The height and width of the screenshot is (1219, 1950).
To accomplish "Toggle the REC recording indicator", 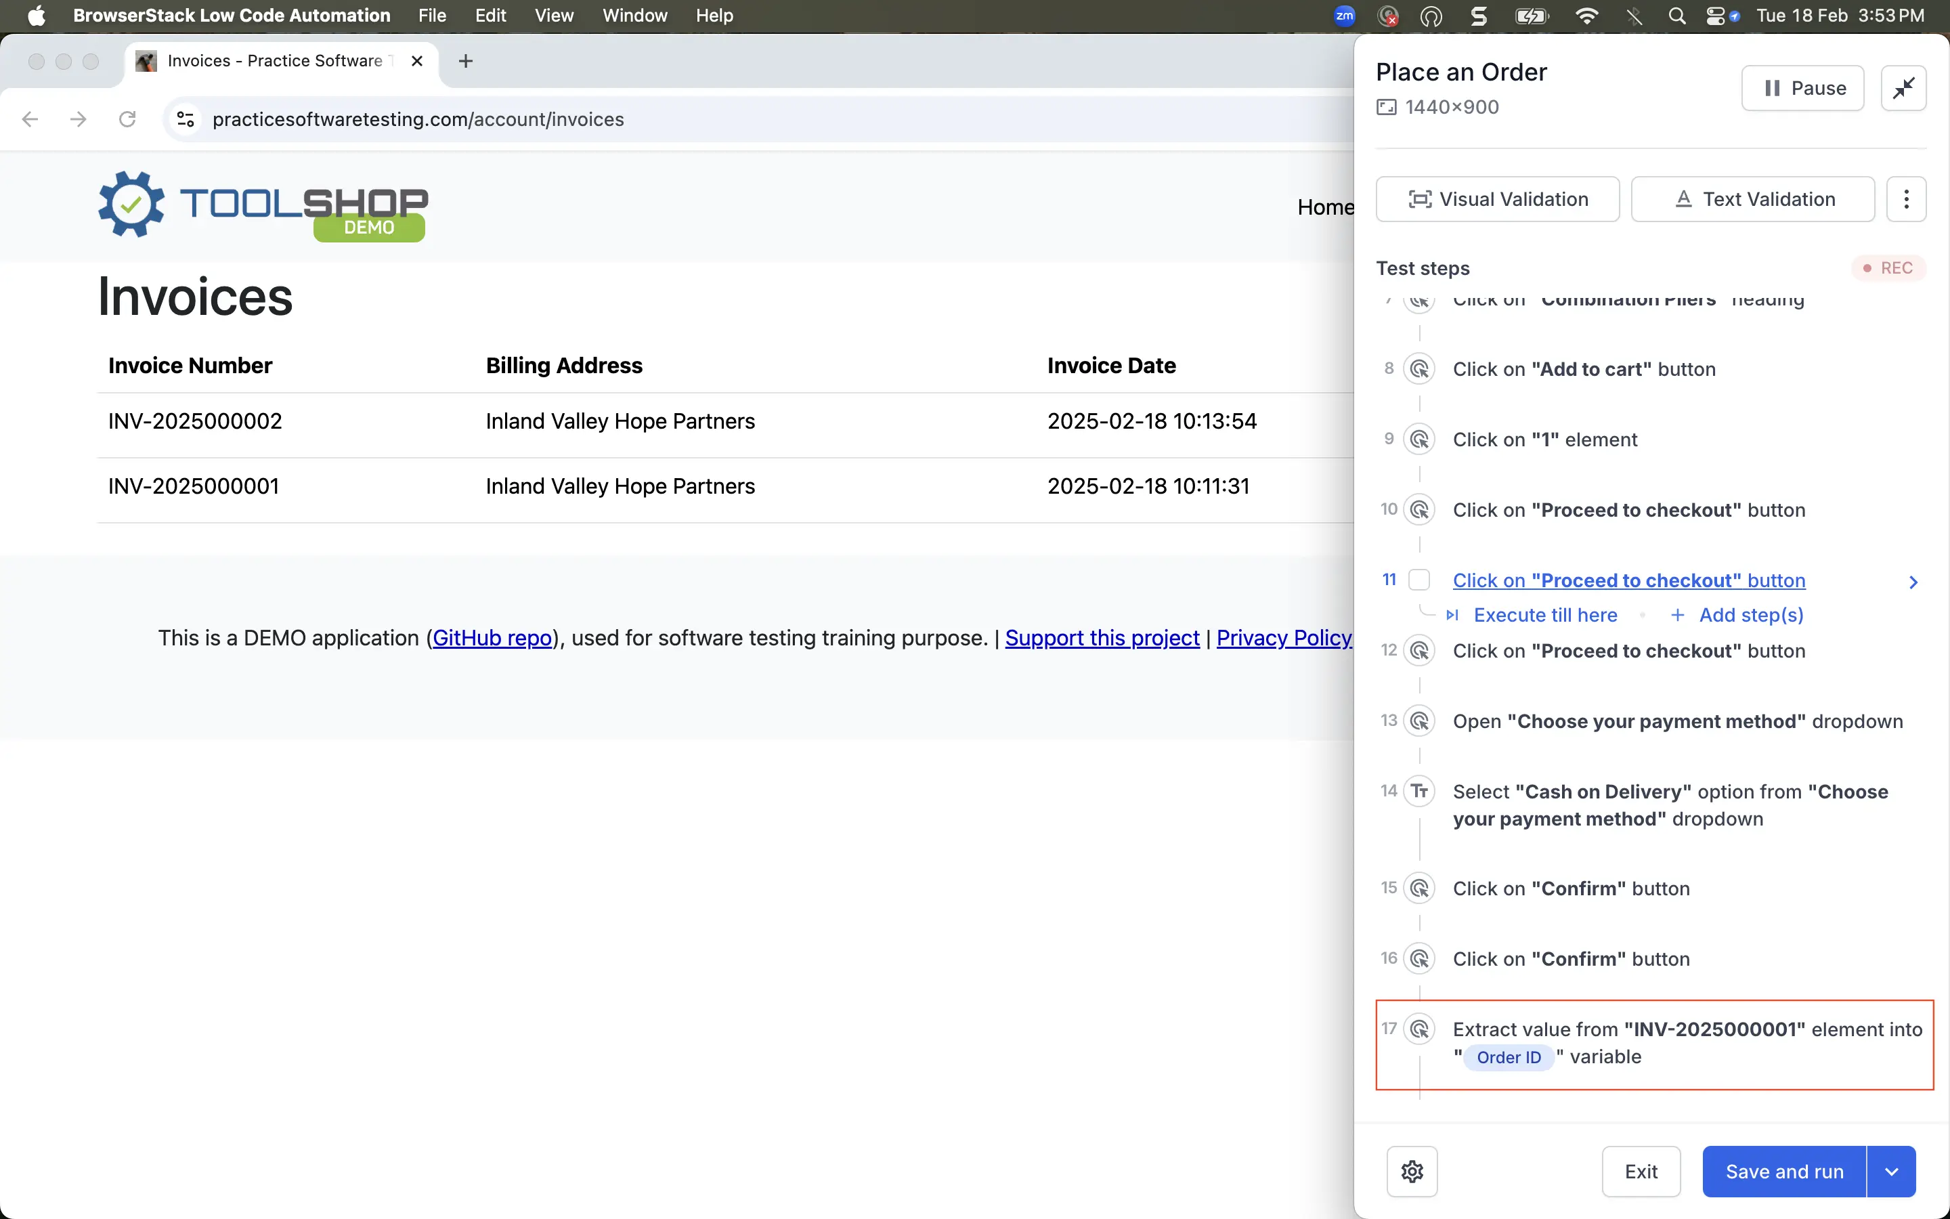I will pyautogui.click(x=1888, y=268).
